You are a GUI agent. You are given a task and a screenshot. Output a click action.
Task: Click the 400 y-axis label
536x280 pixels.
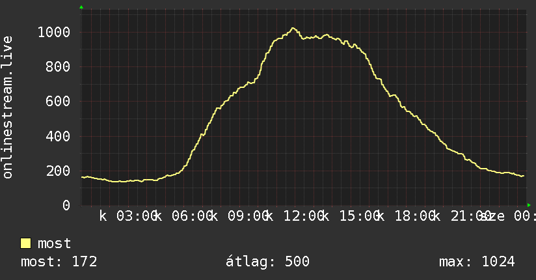point(58,136)
